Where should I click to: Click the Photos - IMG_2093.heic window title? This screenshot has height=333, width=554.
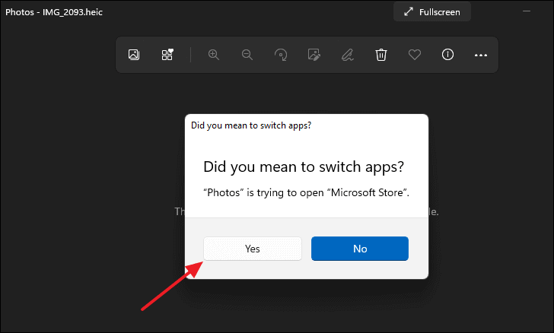tap(54, 12)
